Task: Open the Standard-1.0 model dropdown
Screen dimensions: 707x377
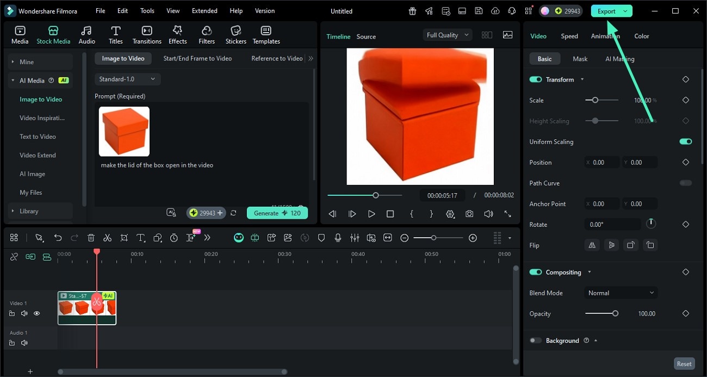Action: pos(127,79)
